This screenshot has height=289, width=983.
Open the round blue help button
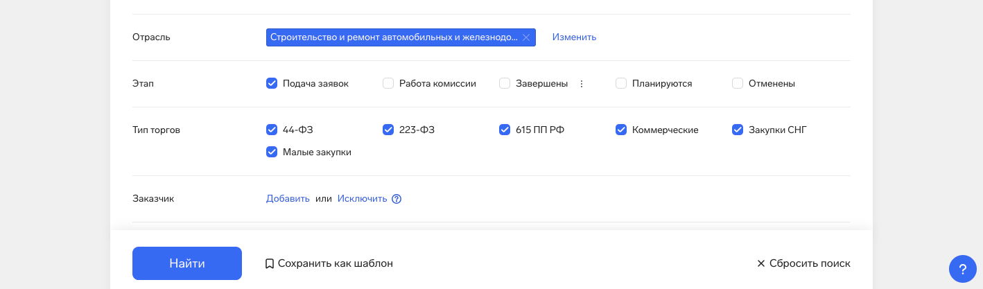tap(962, 269)
